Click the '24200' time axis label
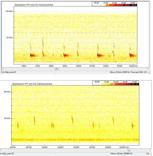 coord(45,147)
